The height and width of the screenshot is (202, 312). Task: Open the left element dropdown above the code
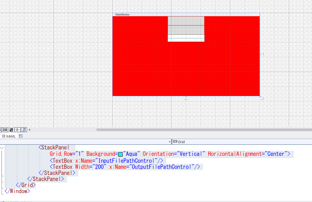(170, 142)
